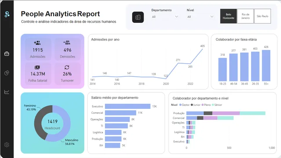Click the Logística salary bar
Viewport: 281px width, 158px height.
click(x=113, y=133)
